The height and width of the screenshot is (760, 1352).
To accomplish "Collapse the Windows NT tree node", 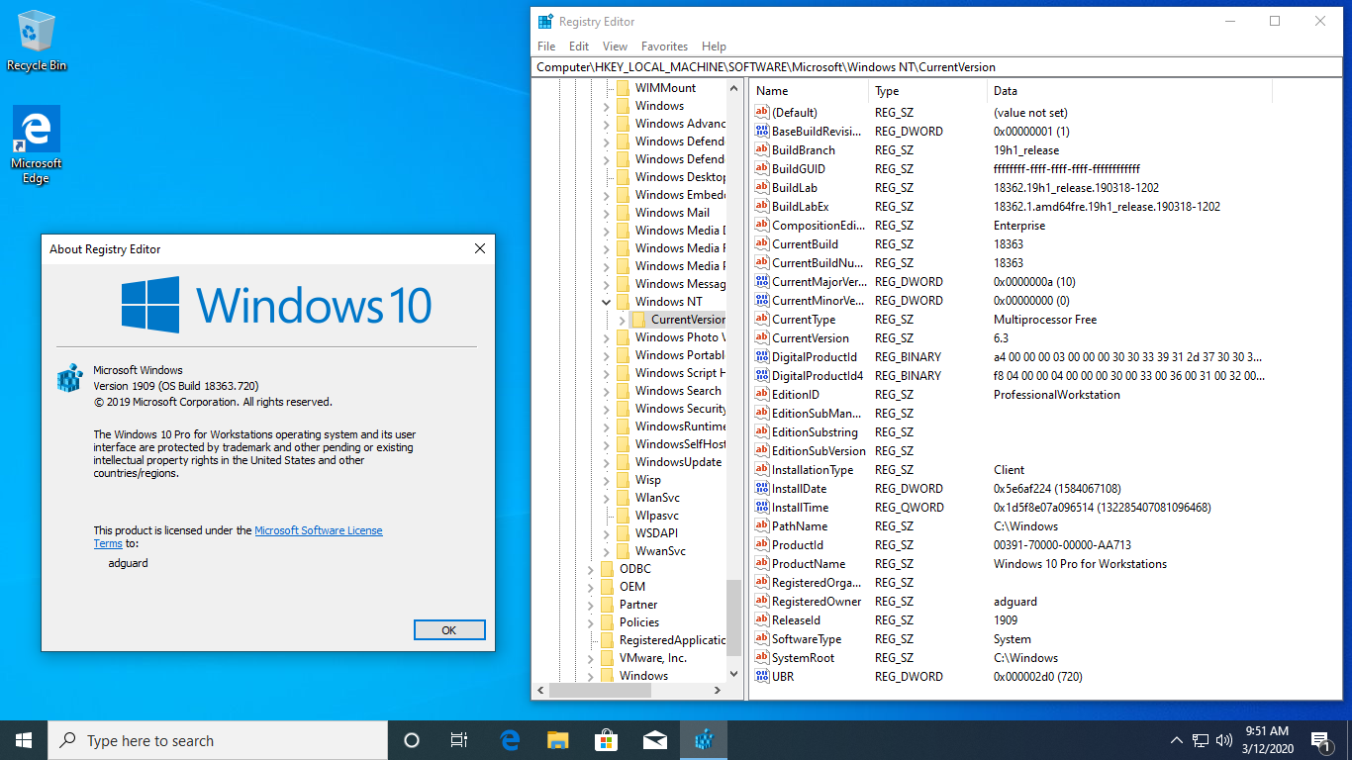I will click(607, 301).
